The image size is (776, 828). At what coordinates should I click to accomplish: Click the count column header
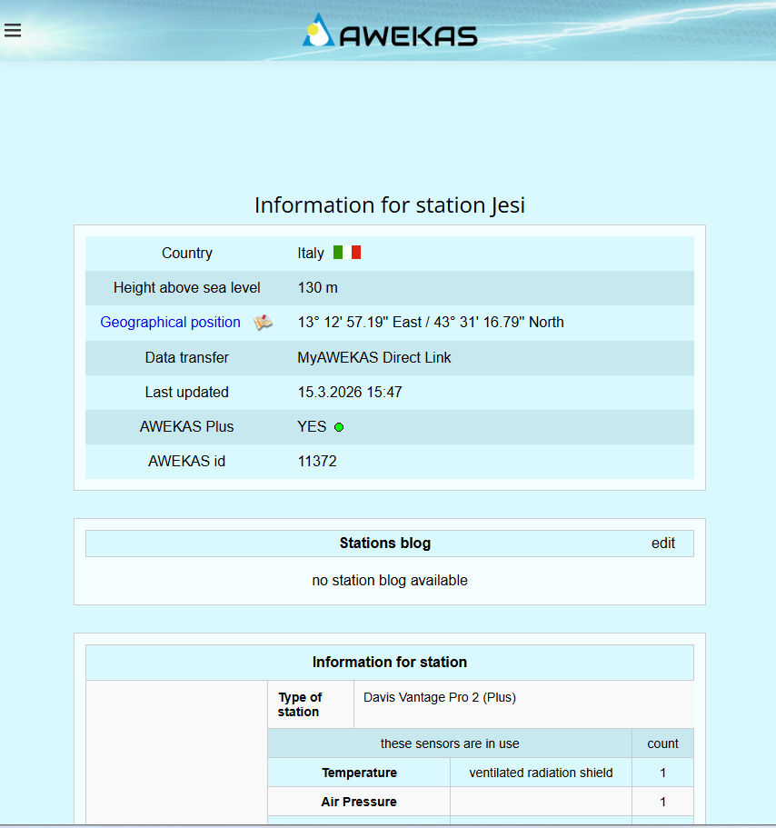pos(662,743)
